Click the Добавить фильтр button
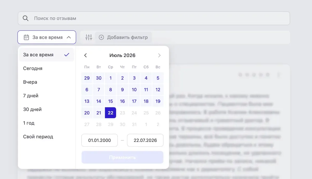This screenshot has width=312, height=179. (x=123, y=37)
